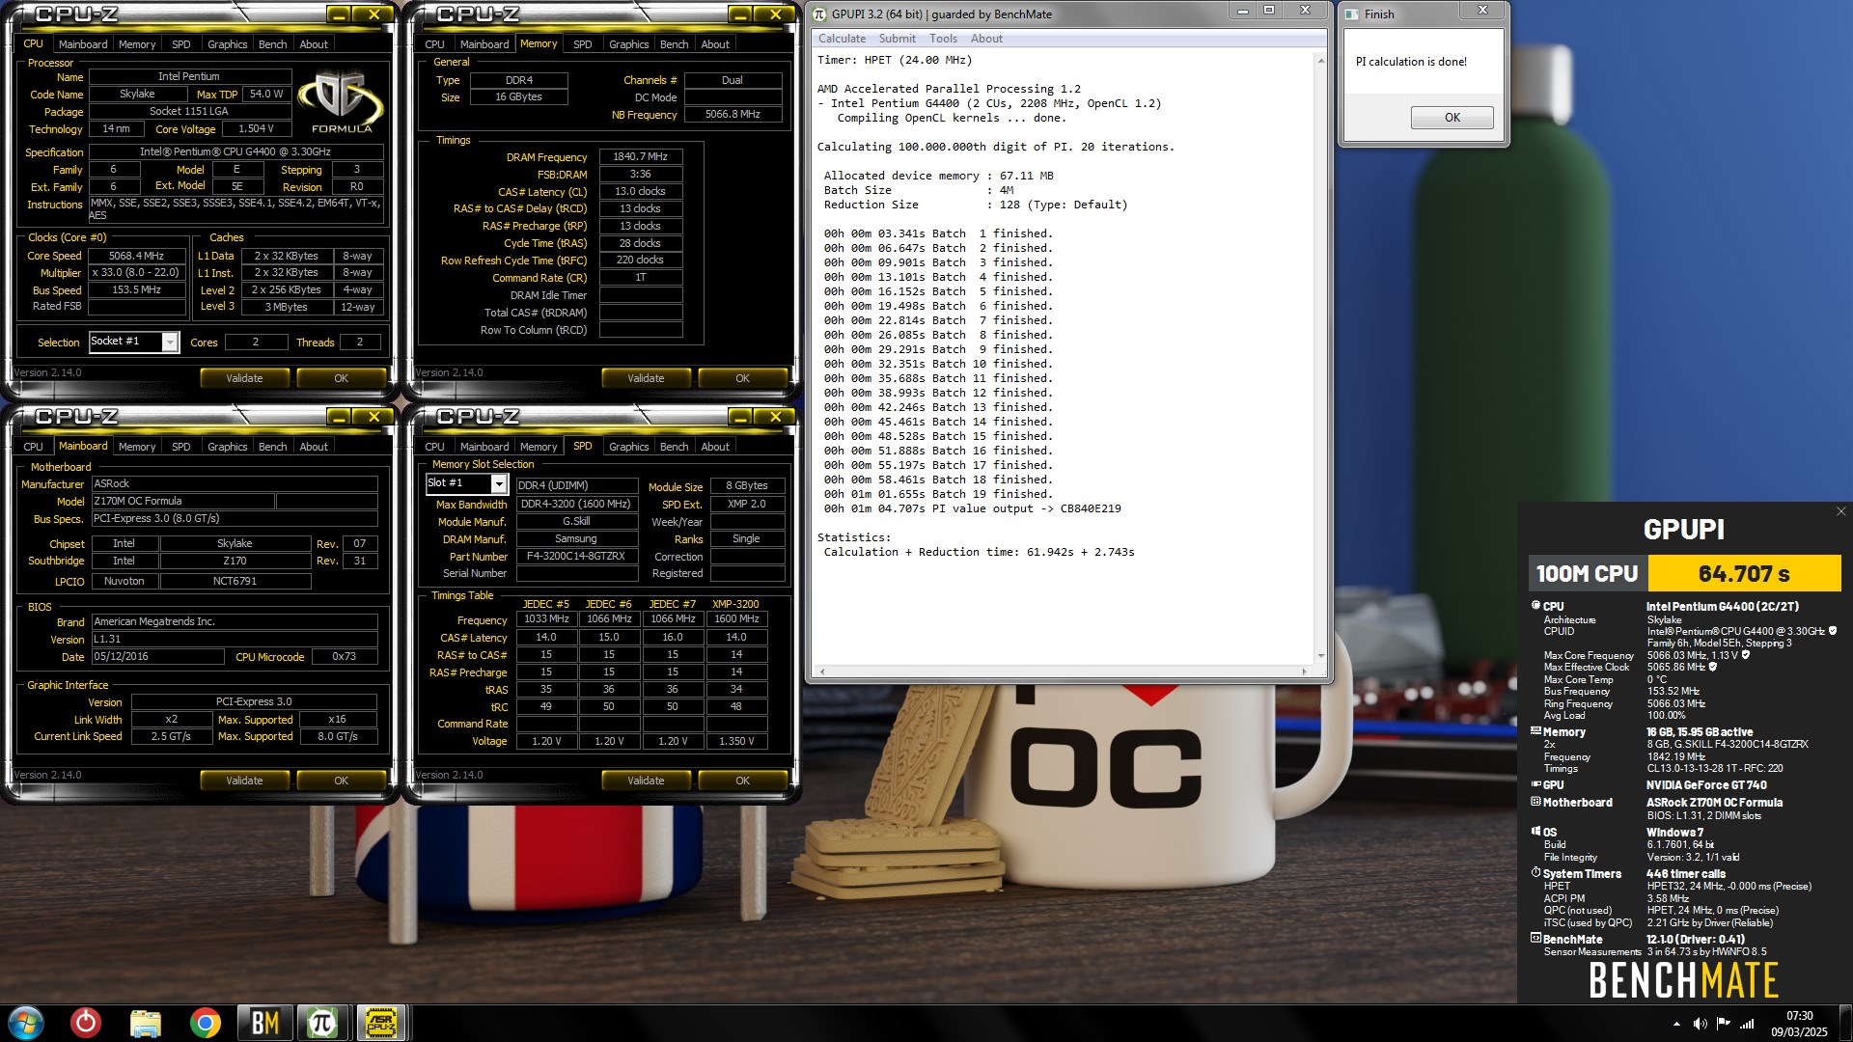Open the Action Center flag icon

(1723, 1024)
